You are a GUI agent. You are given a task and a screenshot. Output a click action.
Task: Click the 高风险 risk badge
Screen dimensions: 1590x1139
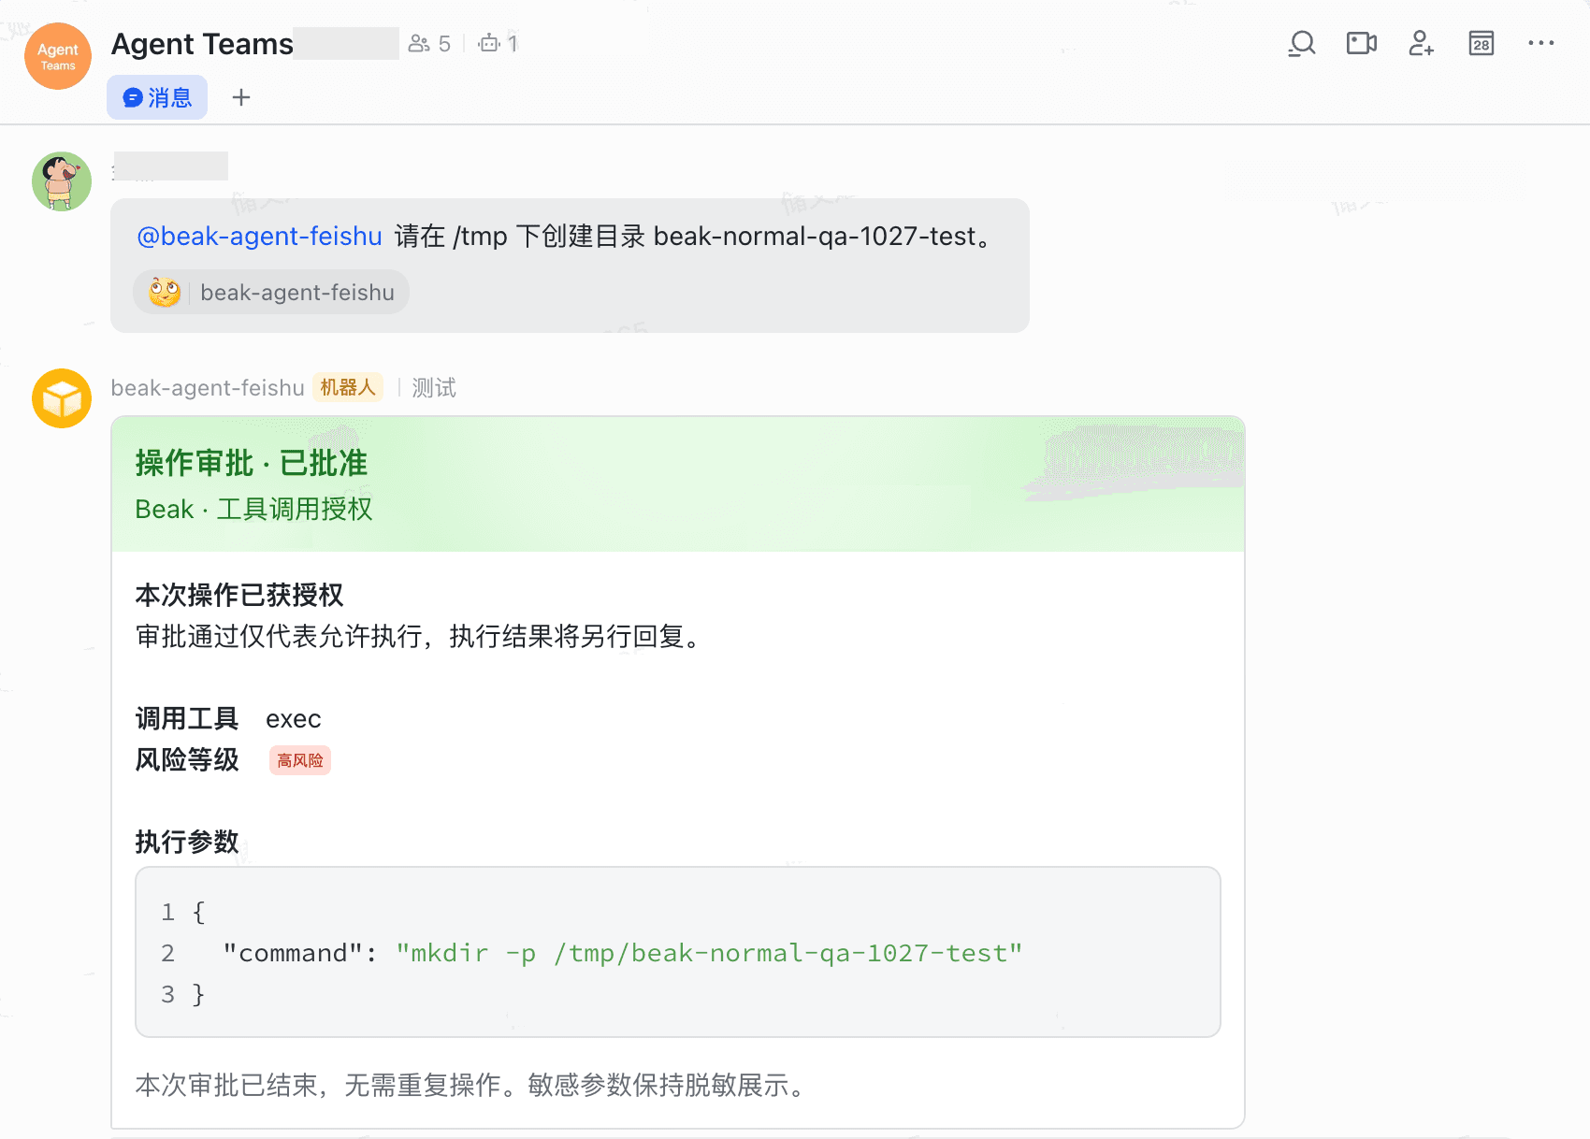(x=300, y=760)
